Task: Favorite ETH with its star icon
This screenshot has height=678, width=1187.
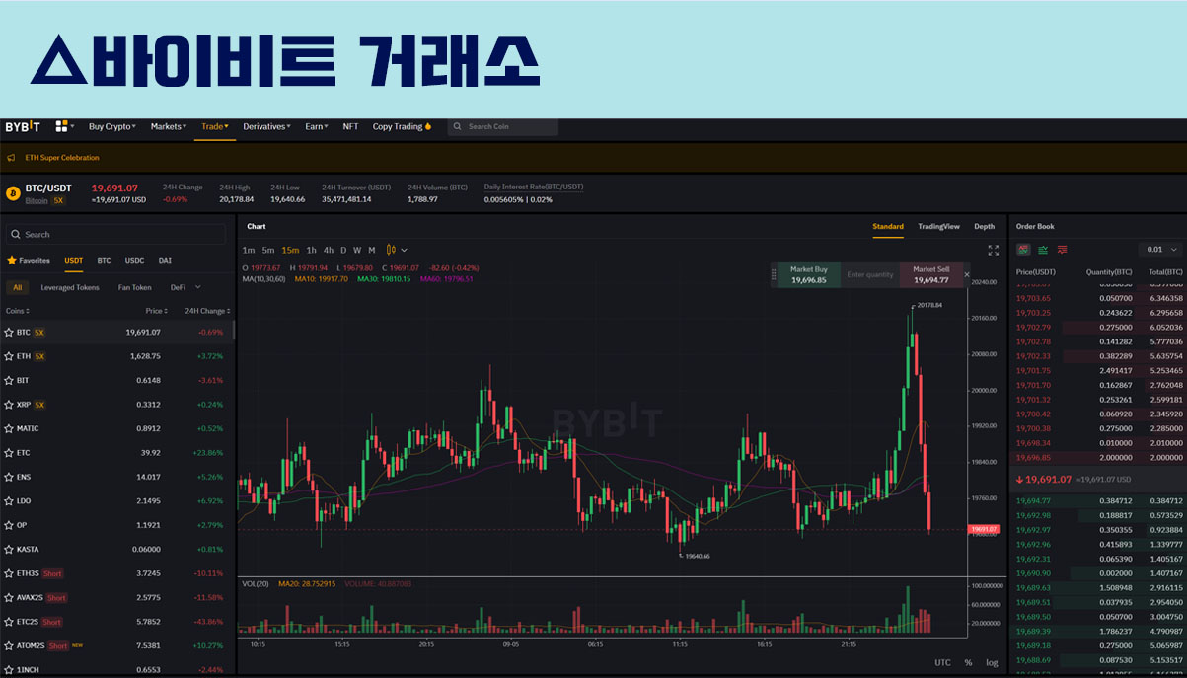Action: click(x=9, y=356)
